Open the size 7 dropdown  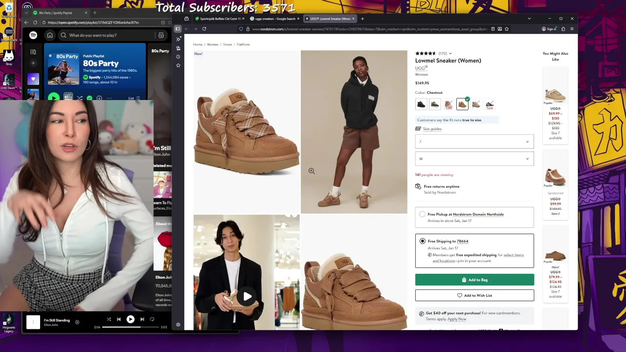474,142
